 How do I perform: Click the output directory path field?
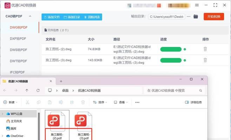166,17
